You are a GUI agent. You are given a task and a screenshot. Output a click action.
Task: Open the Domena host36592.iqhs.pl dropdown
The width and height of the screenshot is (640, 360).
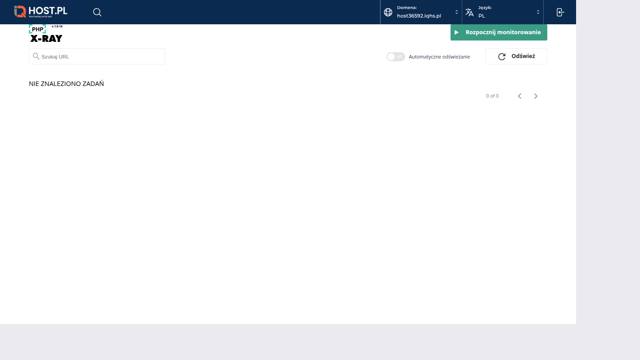(421, 12)
